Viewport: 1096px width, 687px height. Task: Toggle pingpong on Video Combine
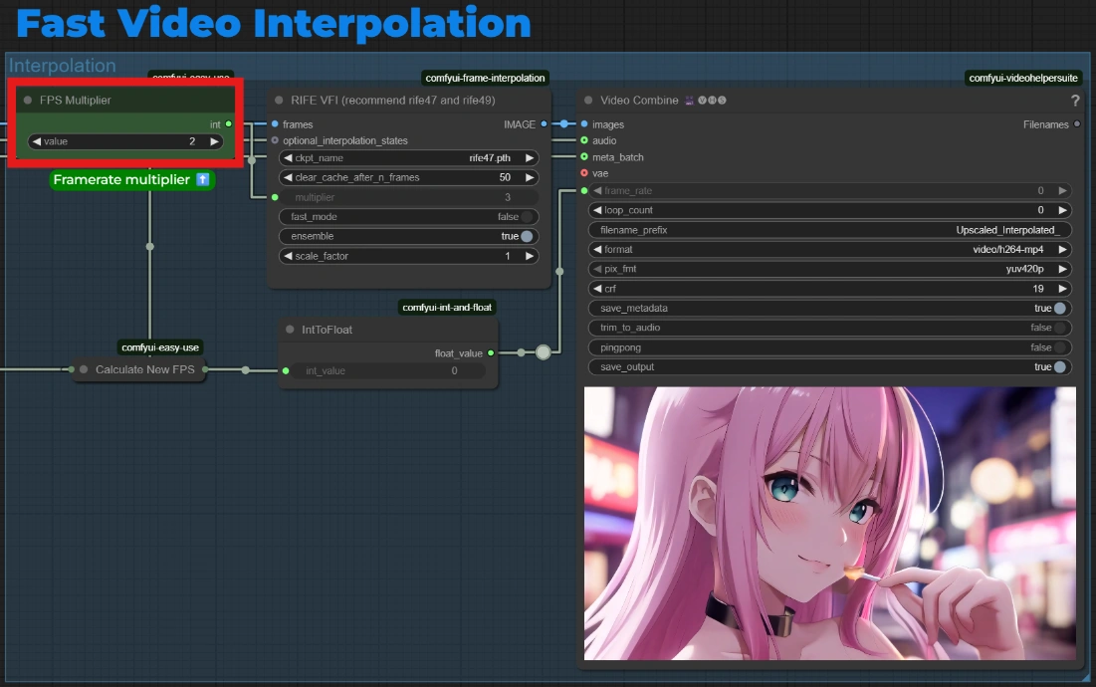pyautogui.click(x=830, y=347)
